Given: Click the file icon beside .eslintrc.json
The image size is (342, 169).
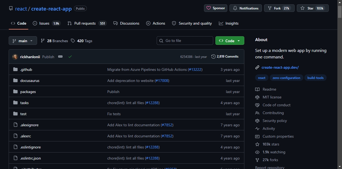Looking at the screenshot, I should tap(15, 158).
